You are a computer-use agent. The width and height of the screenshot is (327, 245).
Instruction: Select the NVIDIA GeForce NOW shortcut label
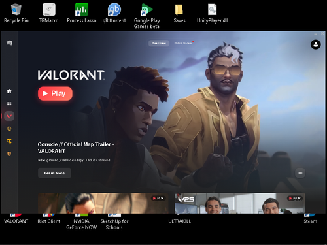(x=82, y=224)
